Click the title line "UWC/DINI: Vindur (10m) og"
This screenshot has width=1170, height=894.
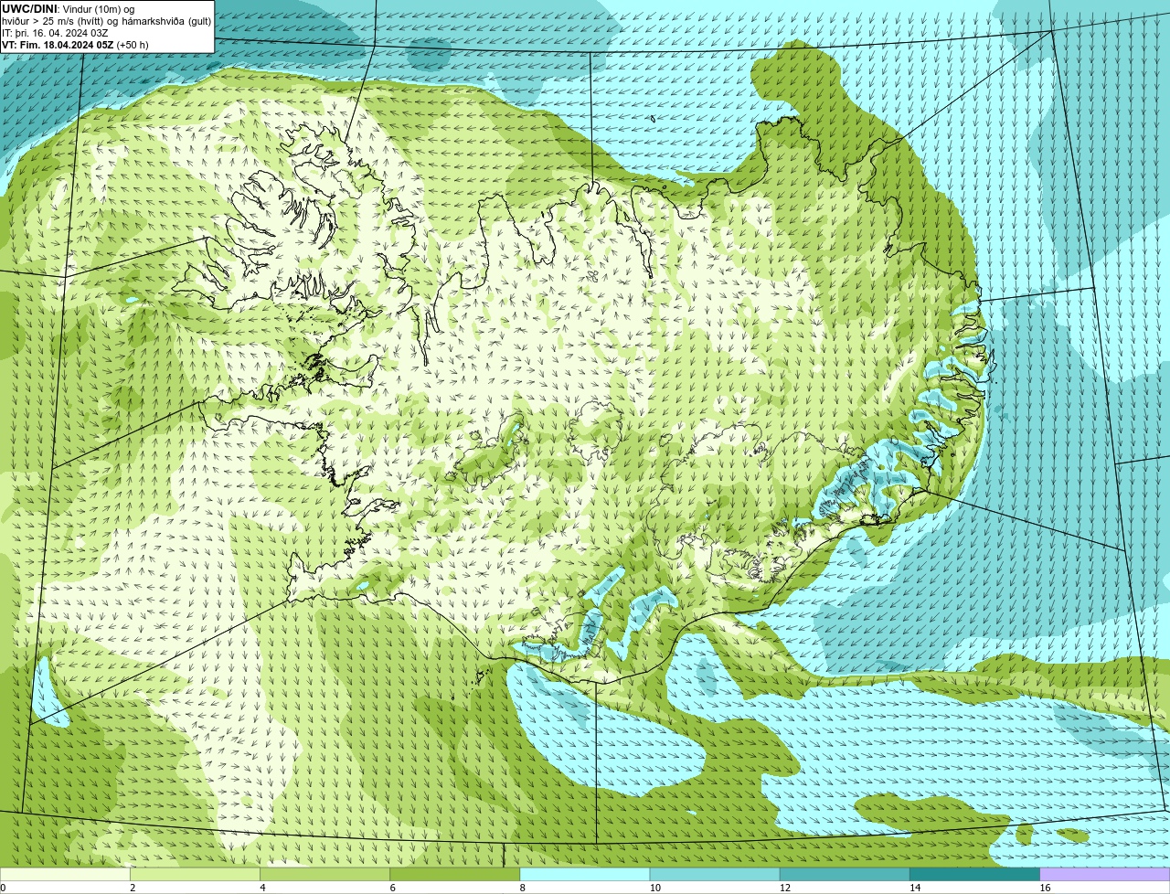click(x=68, y=8)
